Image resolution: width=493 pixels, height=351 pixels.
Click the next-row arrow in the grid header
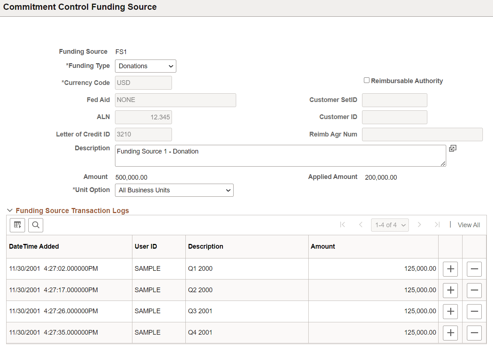click(419, 225)
